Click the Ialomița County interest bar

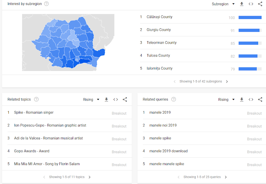point(250,69)
